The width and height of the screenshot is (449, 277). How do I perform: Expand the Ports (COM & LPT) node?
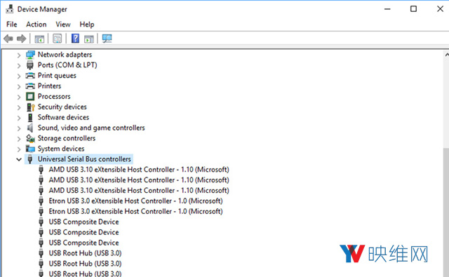pos(19,66)
